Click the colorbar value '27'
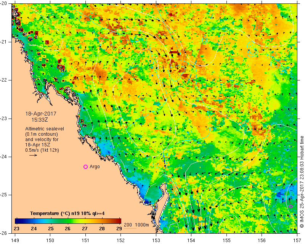Screen dimensions: 305x244 tap(85, 228)
